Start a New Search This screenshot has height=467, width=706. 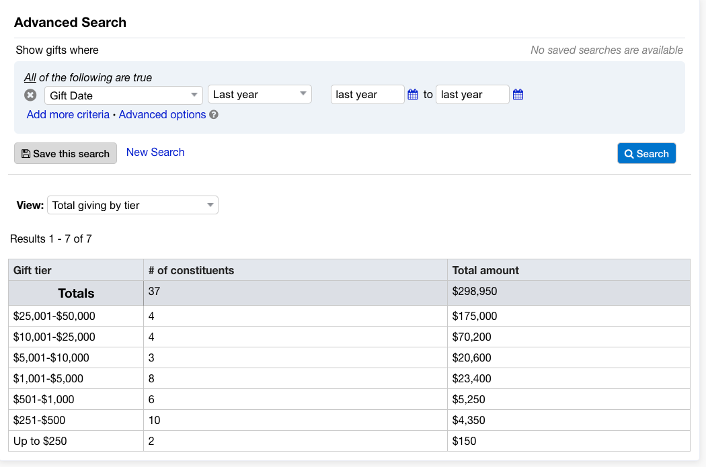click(155, 153)
